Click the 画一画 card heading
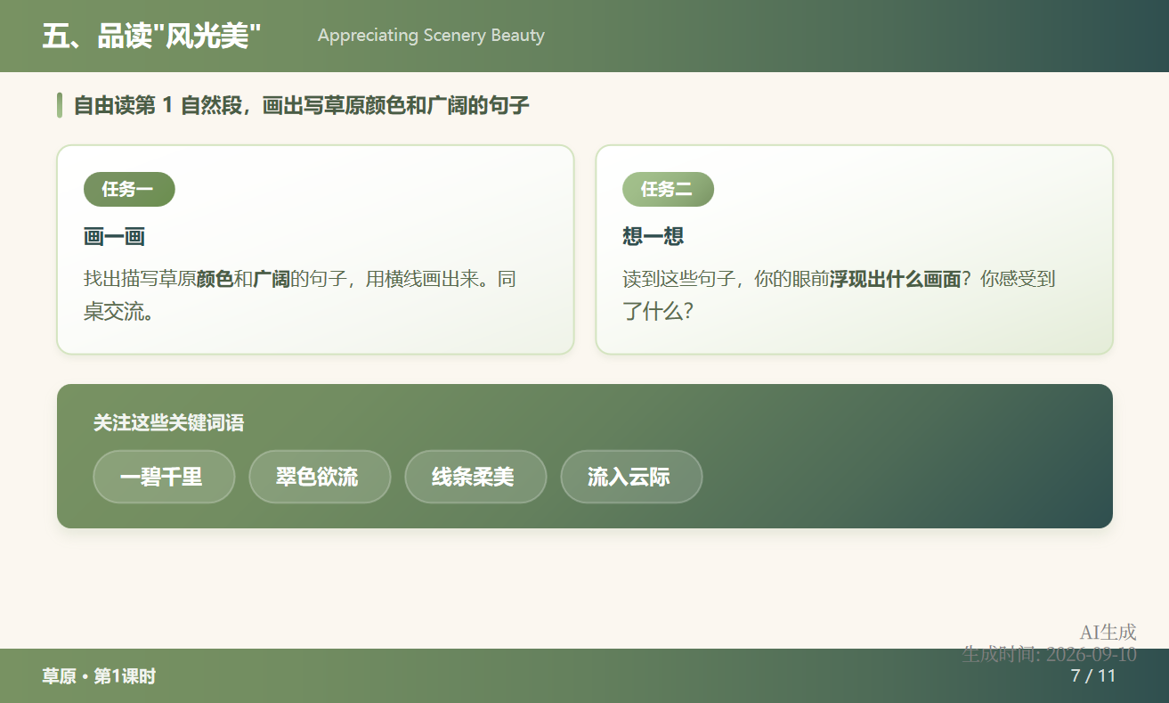 coord(114,237)
